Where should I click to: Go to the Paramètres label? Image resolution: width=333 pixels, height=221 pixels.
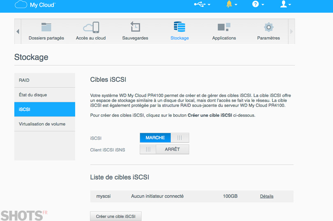268,38
